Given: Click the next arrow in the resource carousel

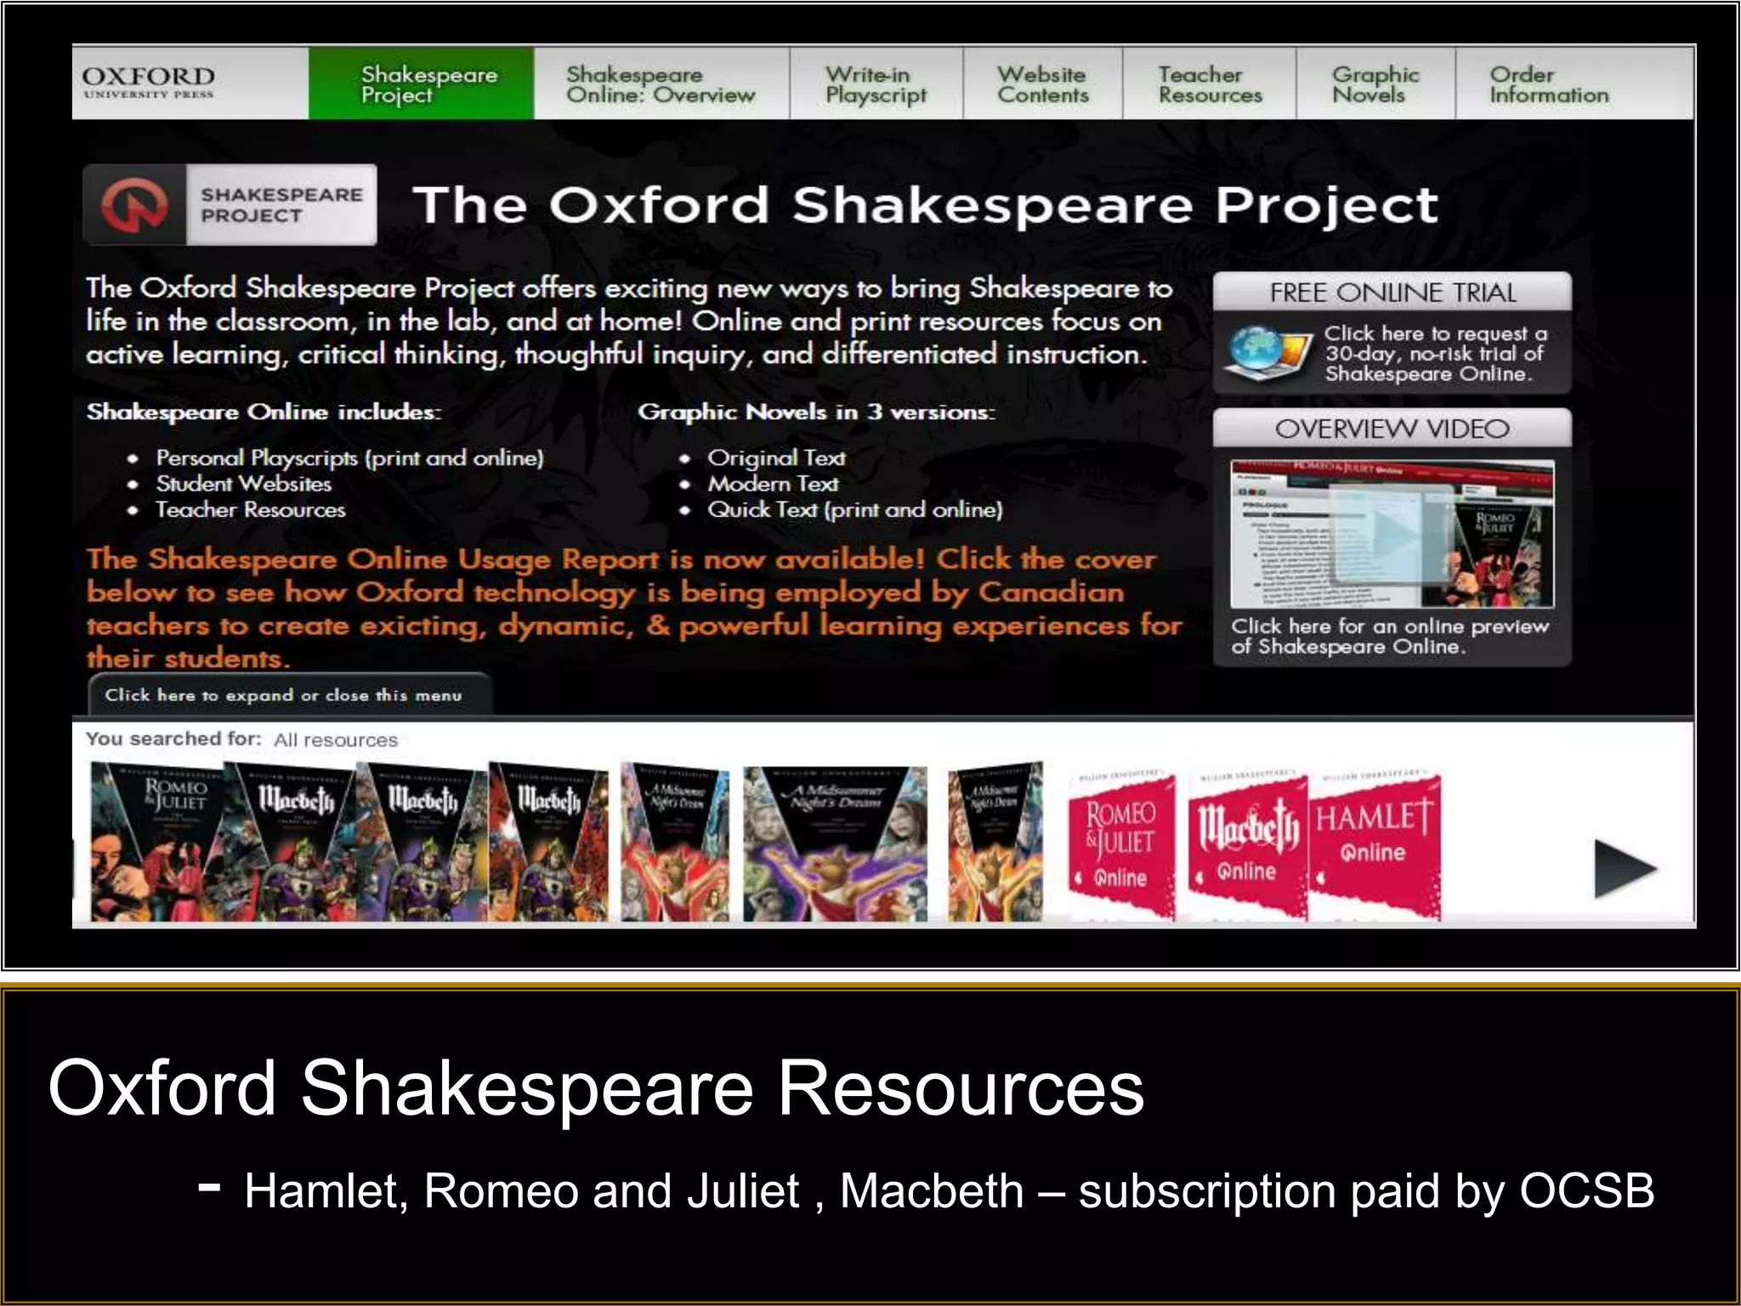Looking at the screenshot, I should coord(1625,869).
